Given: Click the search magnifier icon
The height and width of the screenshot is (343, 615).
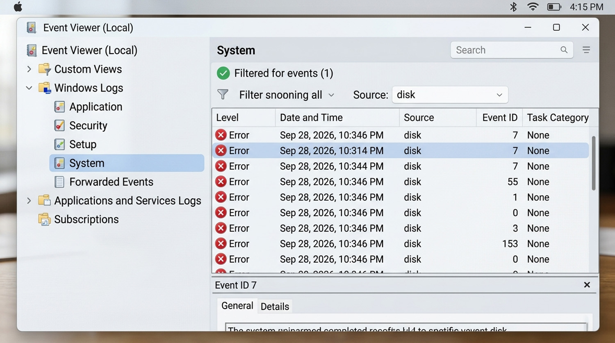Looking at the screenshot, I should point(564,50).
